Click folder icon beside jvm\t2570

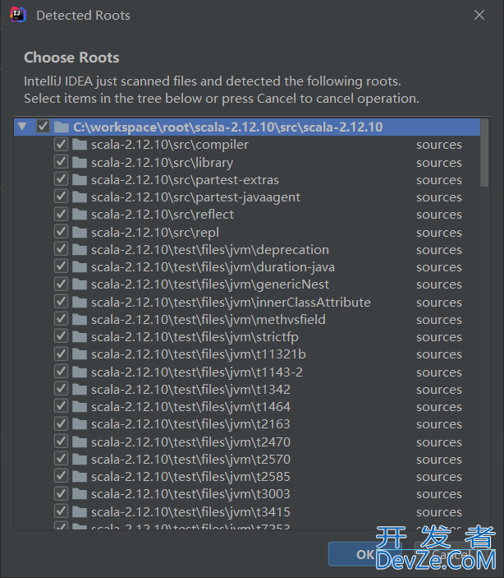pos(80,460)
